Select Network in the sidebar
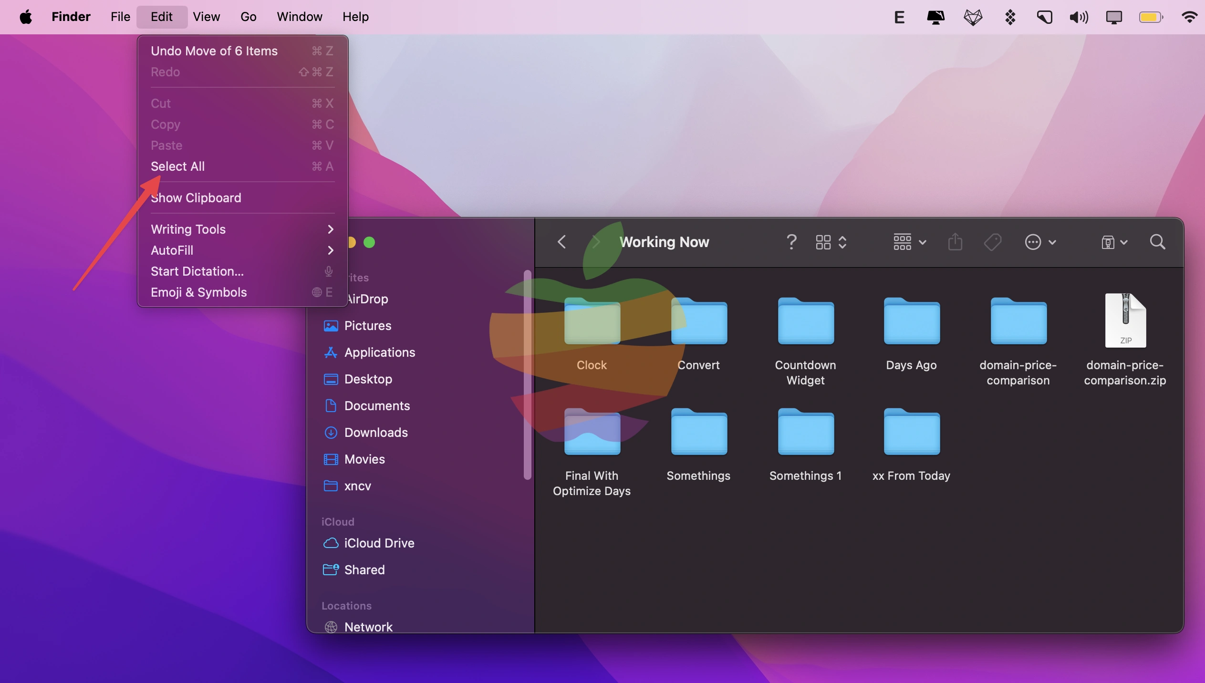1205x683 pixels. pyautogui.click(x=420, y=626)
